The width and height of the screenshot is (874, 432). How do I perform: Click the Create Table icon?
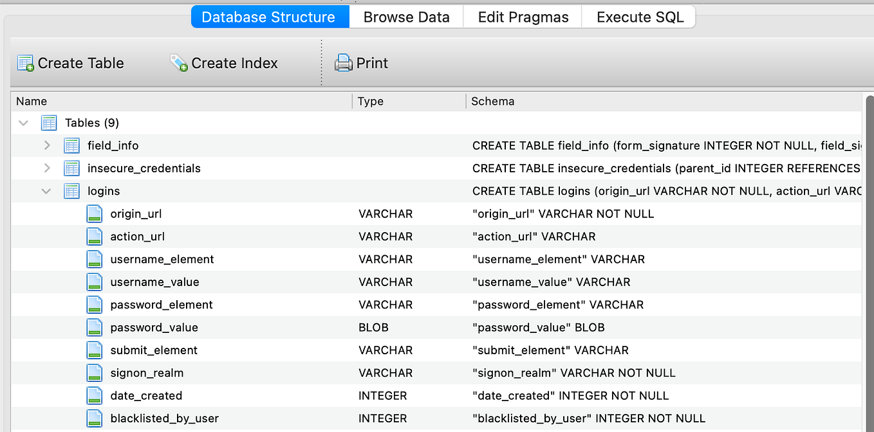(25, 62)
